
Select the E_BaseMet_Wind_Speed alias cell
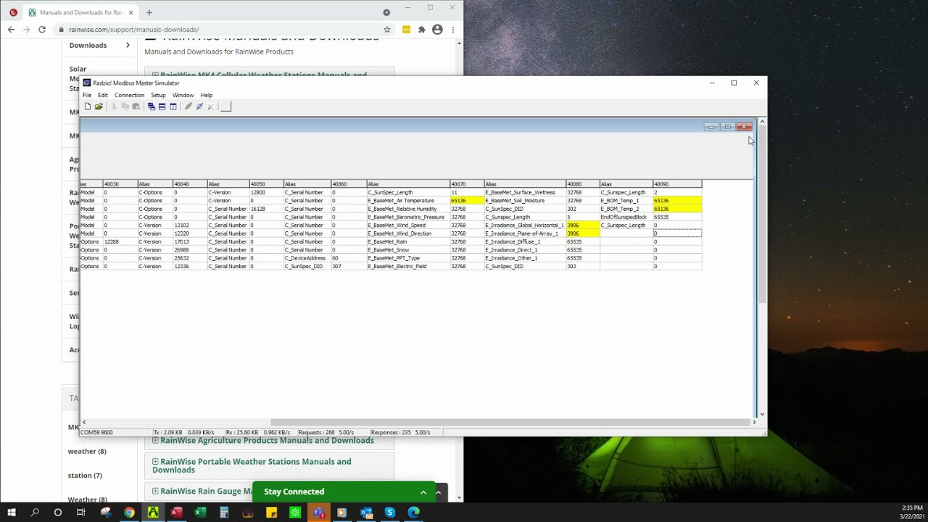coord(408,225)
